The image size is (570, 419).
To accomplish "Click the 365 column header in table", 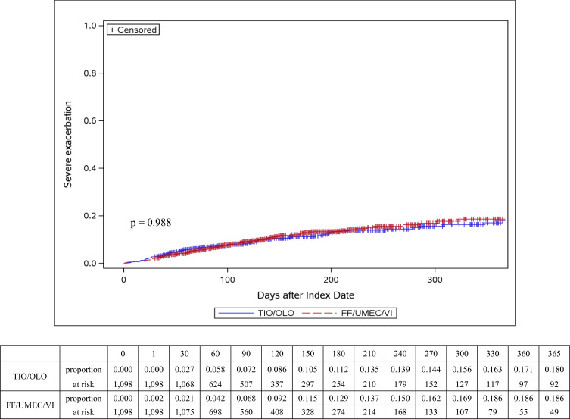I will tap(550, 352).
